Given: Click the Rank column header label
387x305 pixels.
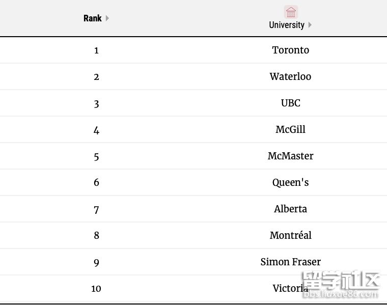Looking at the screenshot, I should tap(93, 18).
